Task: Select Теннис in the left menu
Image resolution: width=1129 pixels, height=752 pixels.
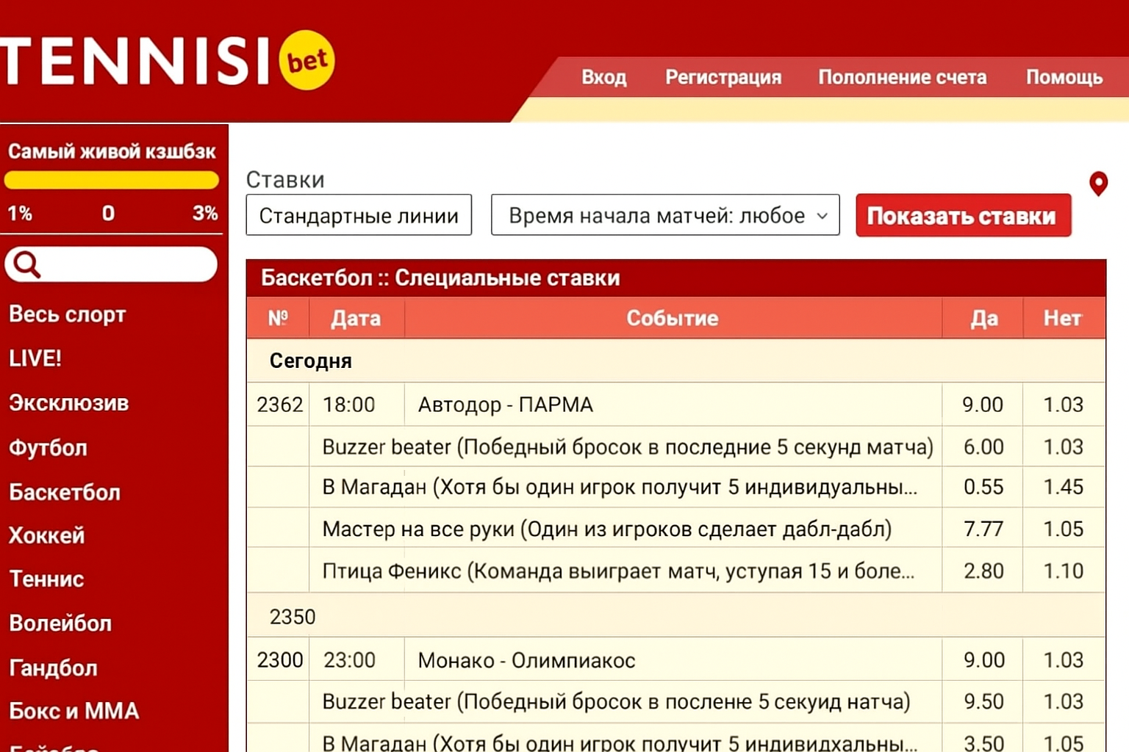Action: pos(46,579)
